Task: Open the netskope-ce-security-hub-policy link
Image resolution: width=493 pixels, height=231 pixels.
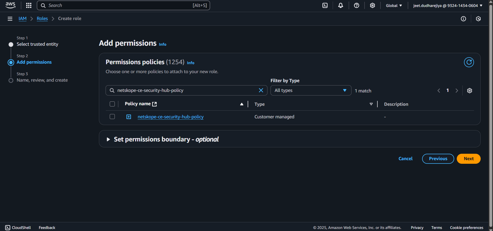Action: (x=171, y=117)
